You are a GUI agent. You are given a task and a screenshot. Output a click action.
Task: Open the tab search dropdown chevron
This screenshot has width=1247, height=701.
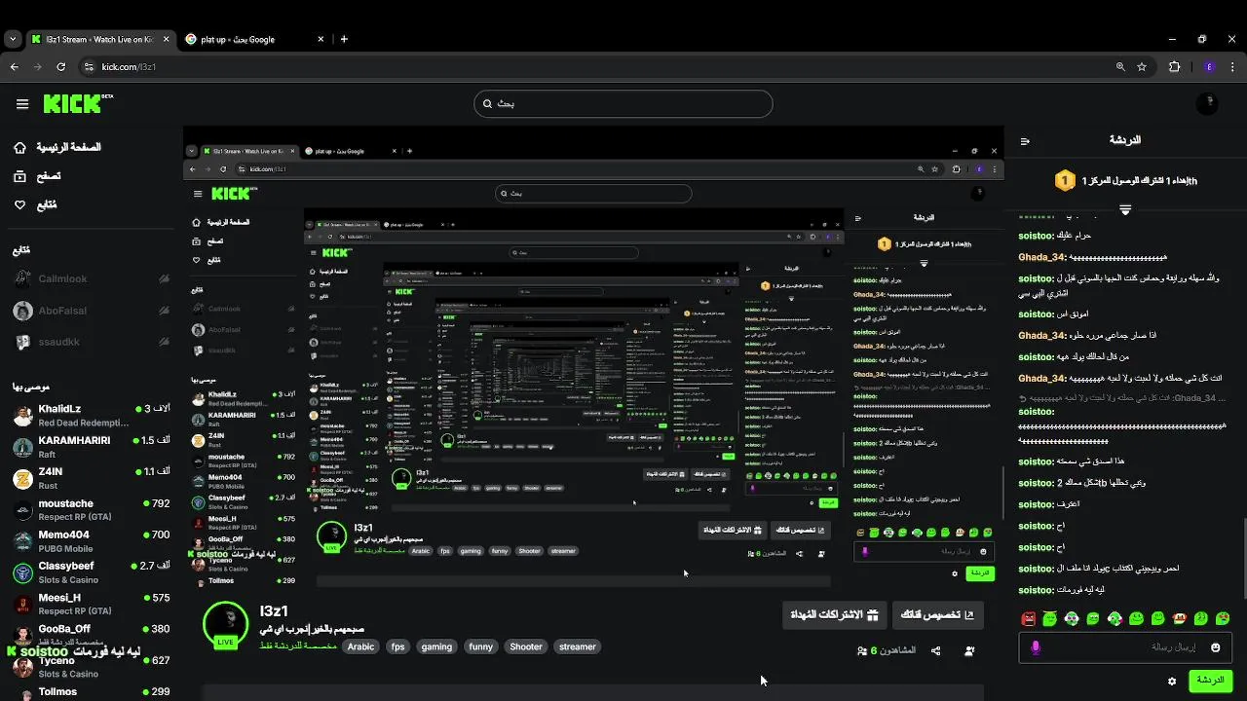[x=12, y=39]
